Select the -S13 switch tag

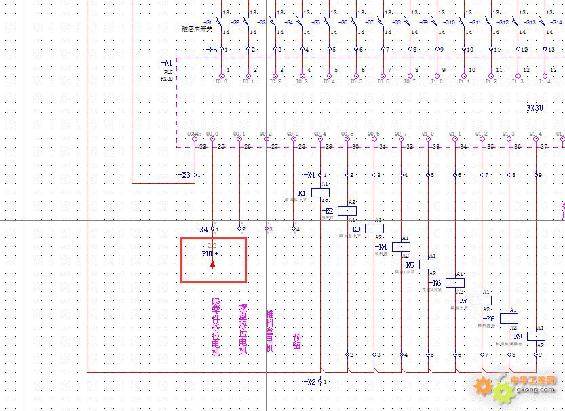click(530, 22)
